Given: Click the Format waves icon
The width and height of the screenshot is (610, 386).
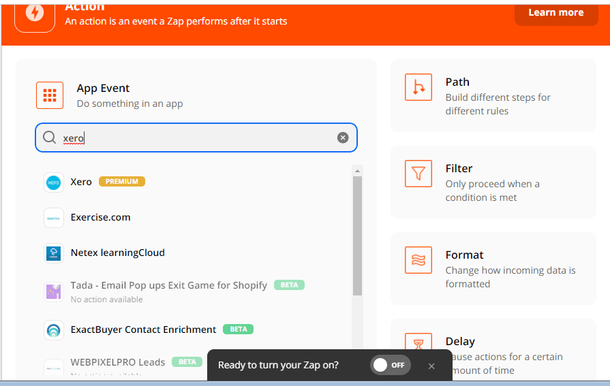Looking at the screenshot, I should coord(418,261).
